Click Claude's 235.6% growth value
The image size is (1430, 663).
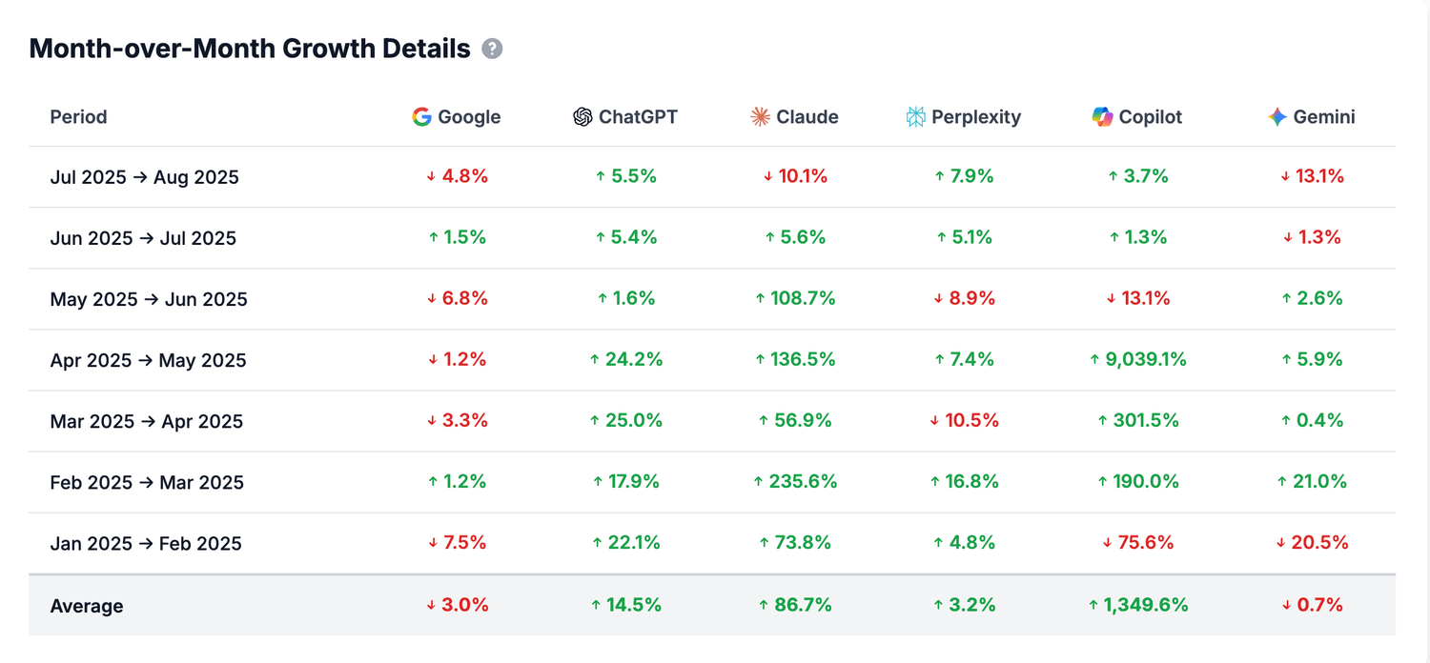click(x=795, y=482)
